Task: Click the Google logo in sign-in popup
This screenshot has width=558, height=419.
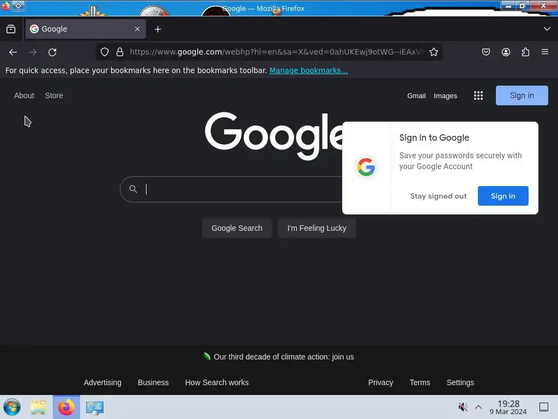Action: pos(366,167)
